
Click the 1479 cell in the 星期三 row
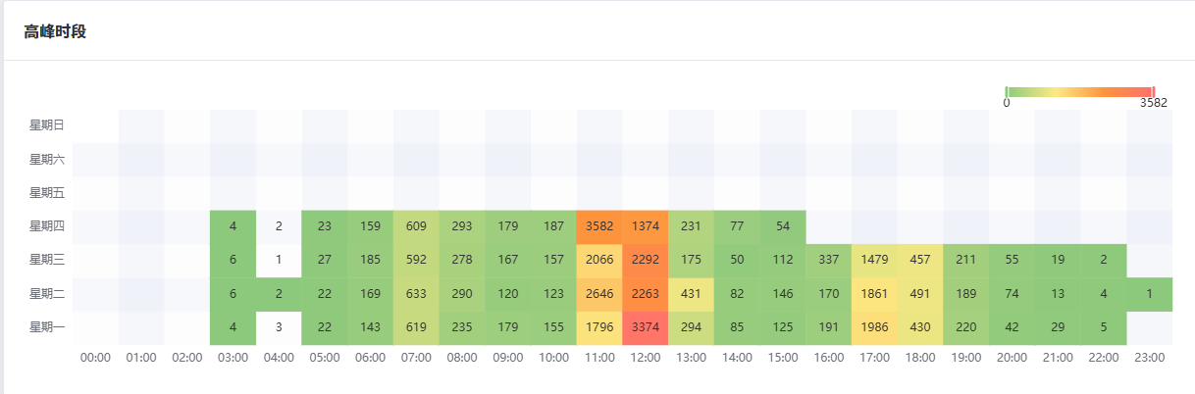click(874, 260)
